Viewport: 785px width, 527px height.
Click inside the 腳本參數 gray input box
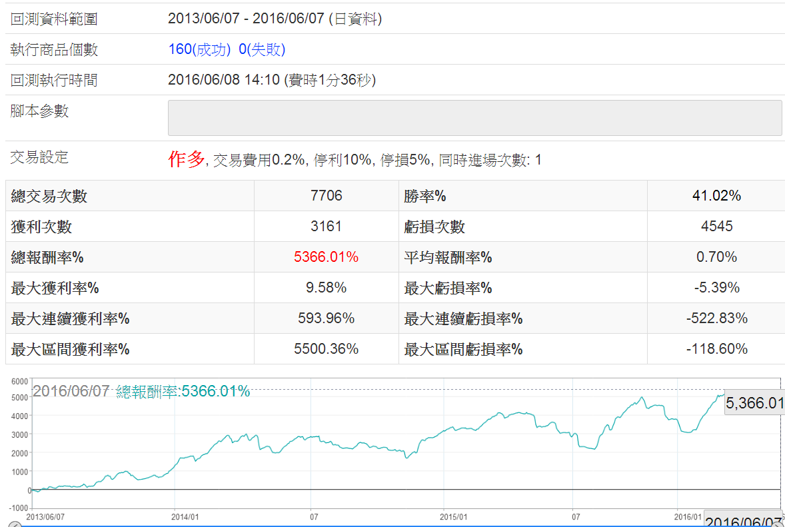pos(474,118)
